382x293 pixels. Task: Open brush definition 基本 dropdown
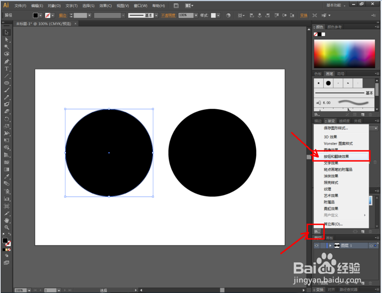coord(156,15)
